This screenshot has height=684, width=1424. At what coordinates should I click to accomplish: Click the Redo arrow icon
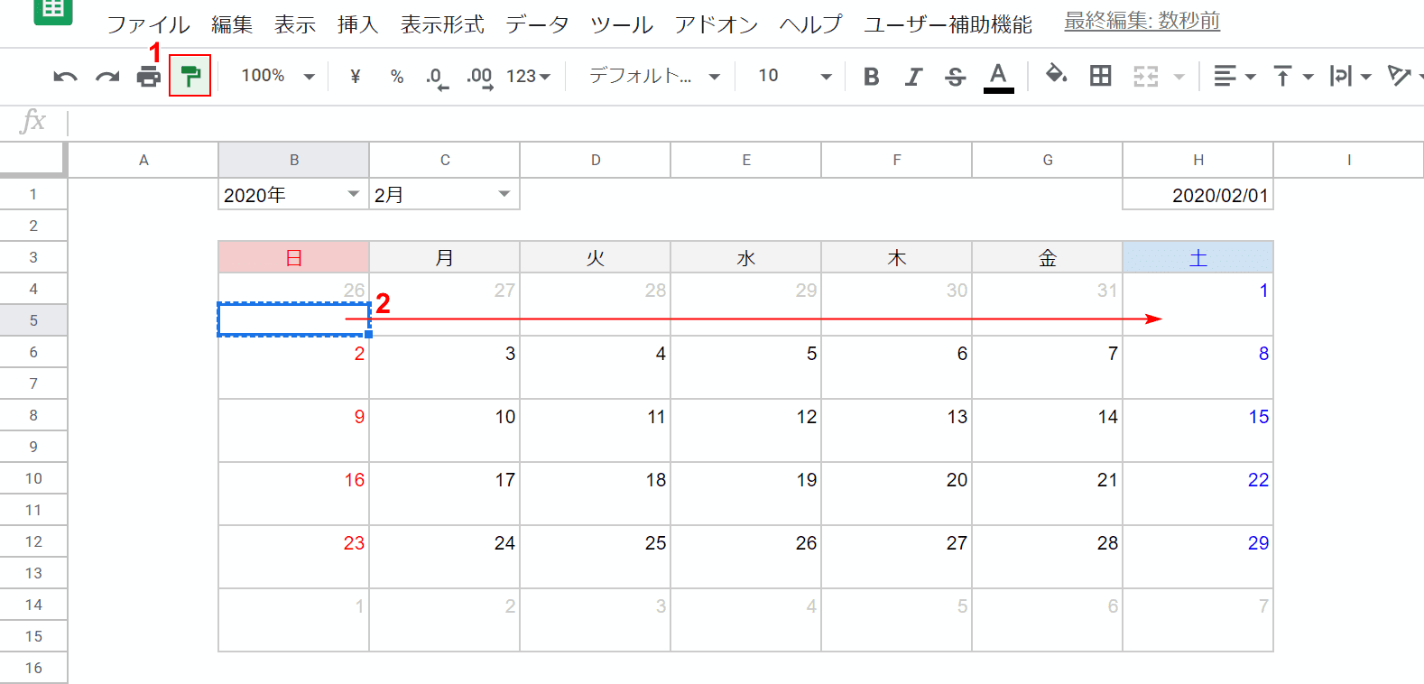[x=107, y=77]
